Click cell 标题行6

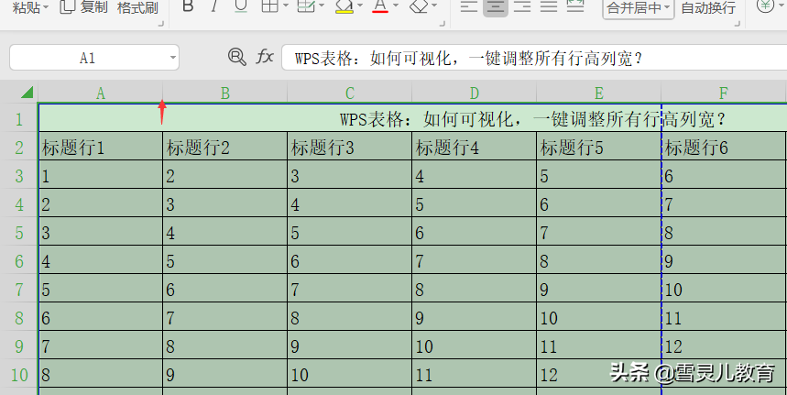click(x=723, y=147)
